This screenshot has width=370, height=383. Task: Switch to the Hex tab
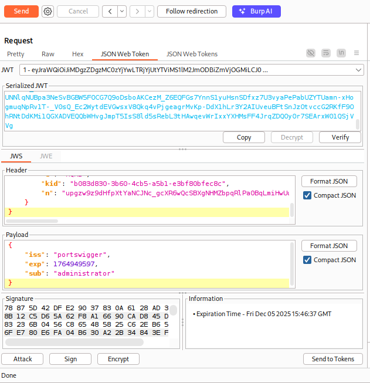[x=77, y=54]
